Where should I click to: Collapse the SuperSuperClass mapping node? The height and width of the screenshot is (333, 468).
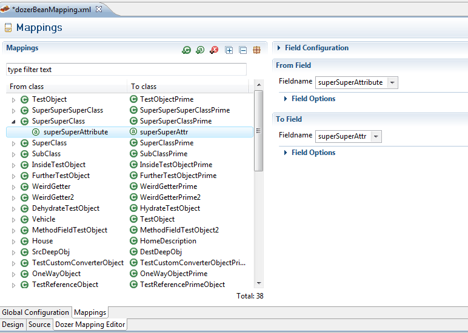13,122
